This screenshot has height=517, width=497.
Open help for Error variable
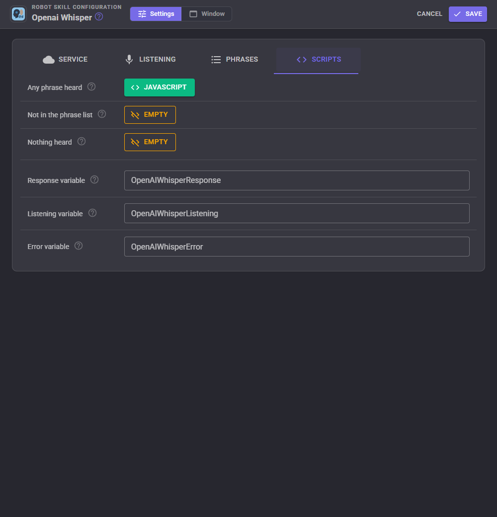[79, 246]
